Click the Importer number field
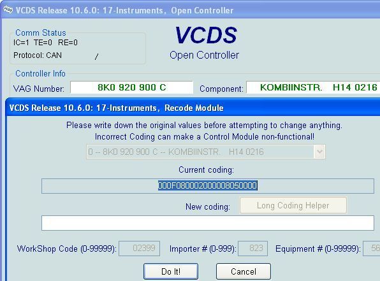The image size is (380, 281). pos(252,249)
